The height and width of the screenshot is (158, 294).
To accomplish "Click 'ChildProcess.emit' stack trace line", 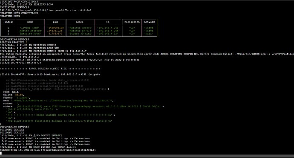I will coord(37,83).
